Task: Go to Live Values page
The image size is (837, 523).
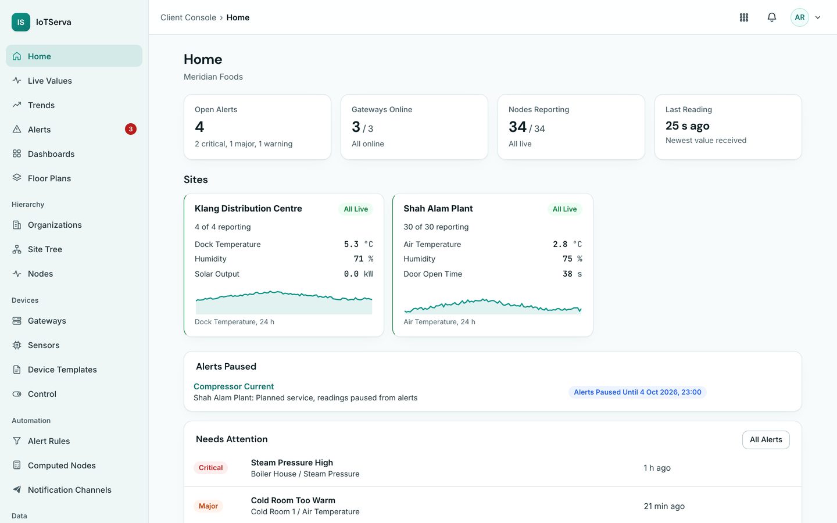Action: click(74, 81)
